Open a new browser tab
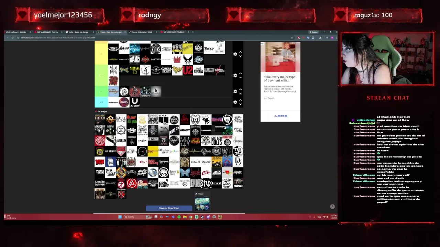Screen dimensions: 440x247 click(x=193, y=32)
